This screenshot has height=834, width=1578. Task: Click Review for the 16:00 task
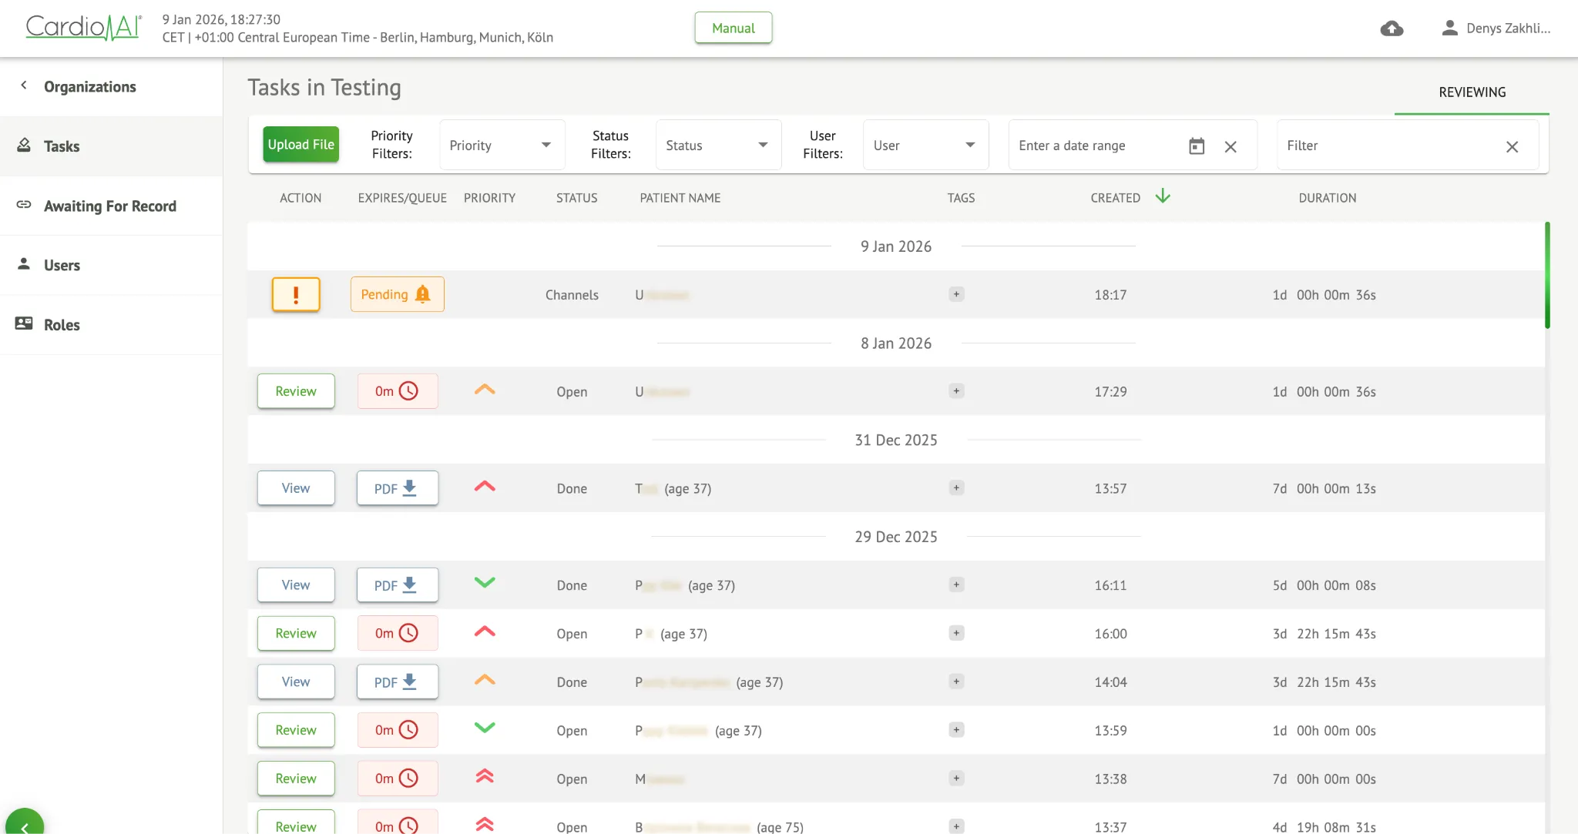coord(296,633)
